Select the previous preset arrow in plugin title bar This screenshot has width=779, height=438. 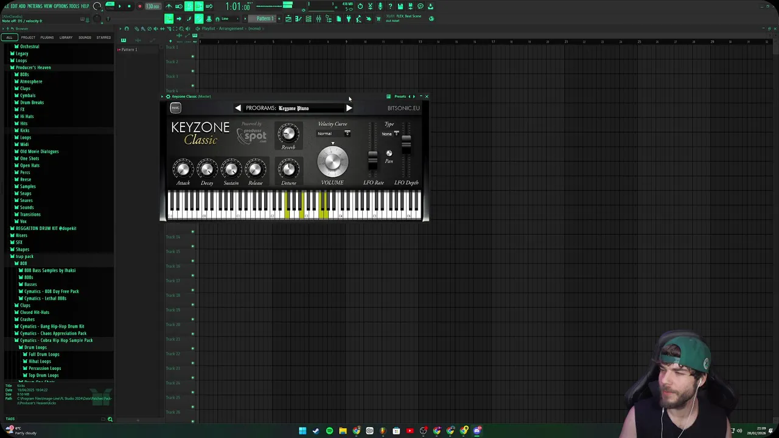click(x=409, y=96)
